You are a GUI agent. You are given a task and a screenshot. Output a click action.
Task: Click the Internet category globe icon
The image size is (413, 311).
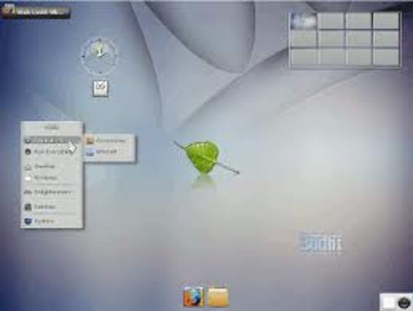(x=90, y=153)
